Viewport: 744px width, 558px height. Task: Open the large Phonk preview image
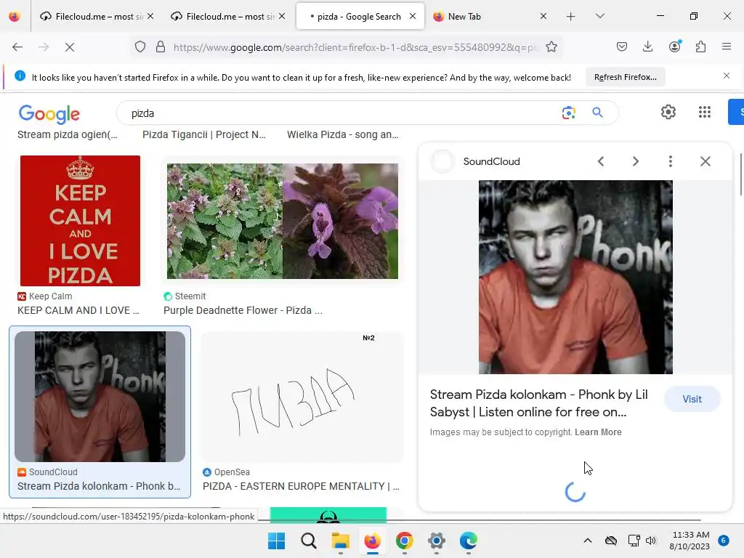pos(575,277)
